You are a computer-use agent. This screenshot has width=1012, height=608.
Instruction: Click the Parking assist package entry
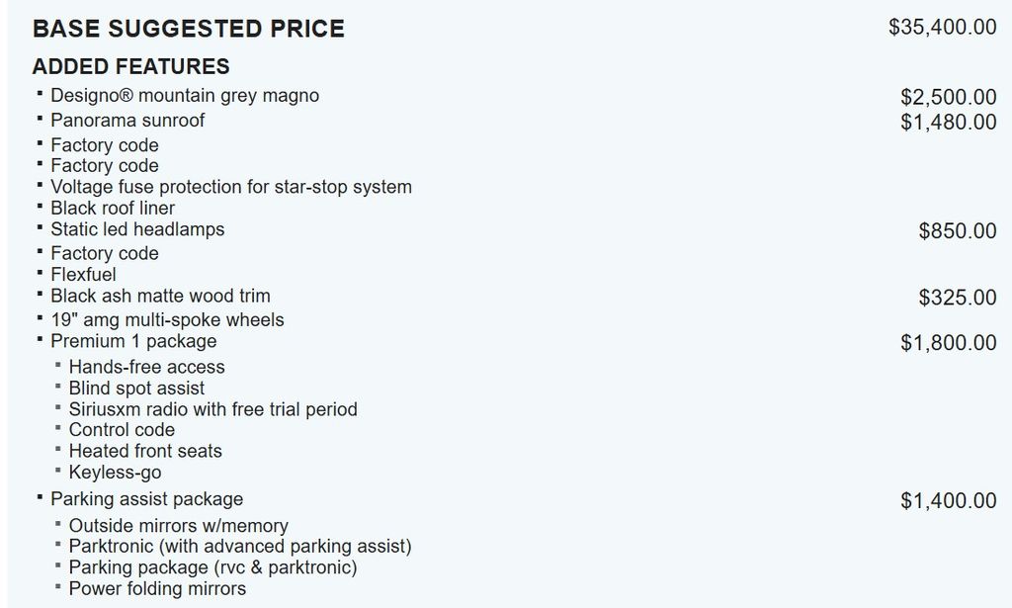tap(146, 499)
